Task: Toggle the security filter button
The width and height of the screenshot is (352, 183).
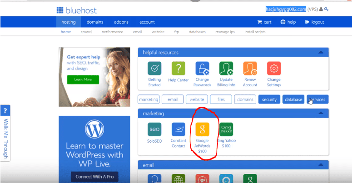Action: click(x=269, y=99)
